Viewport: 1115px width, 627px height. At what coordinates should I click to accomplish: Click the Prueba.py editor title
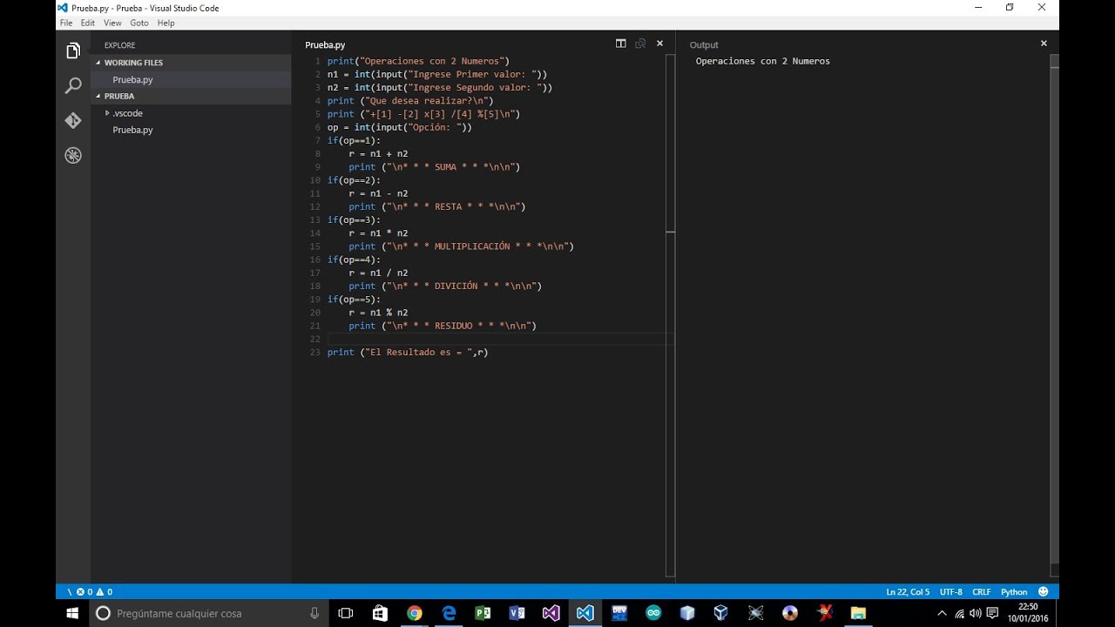[325, 44]
